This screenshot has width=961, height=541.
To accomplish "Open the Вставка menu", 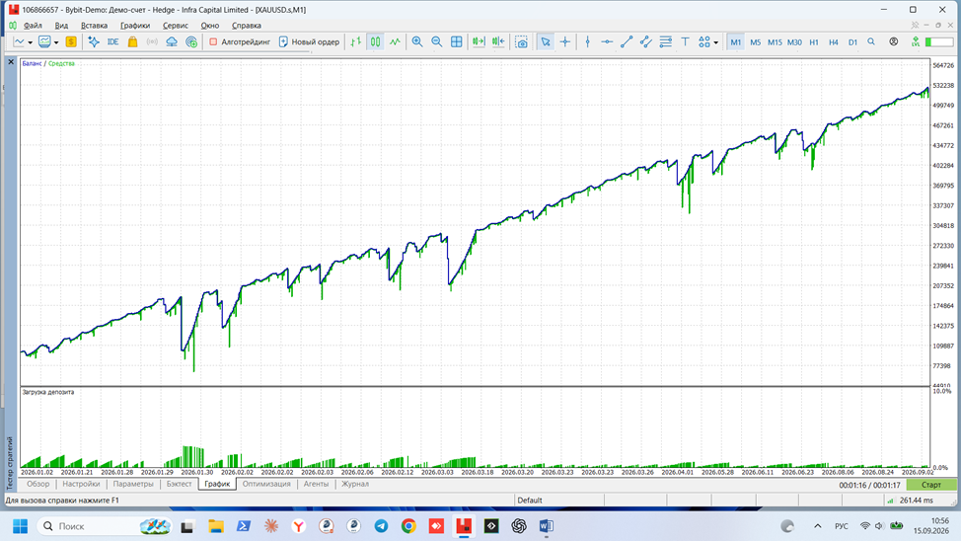I will coord(94,25).
